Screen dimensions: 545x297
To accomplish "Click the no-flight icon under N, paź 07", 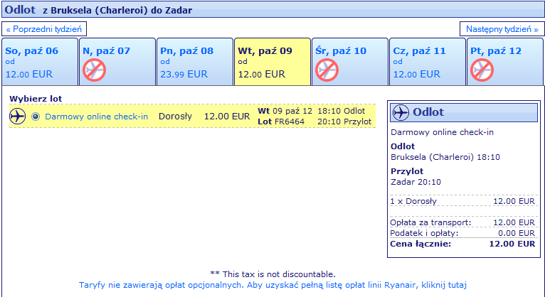I will coord(94,70).
